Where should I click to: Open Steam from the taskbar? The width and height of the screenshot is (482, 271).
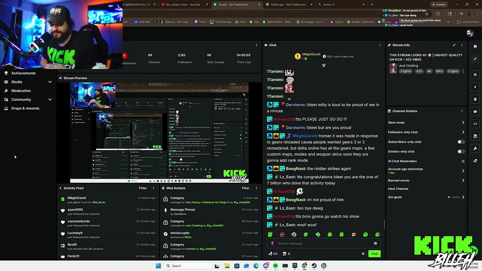[x=314, y=266]
